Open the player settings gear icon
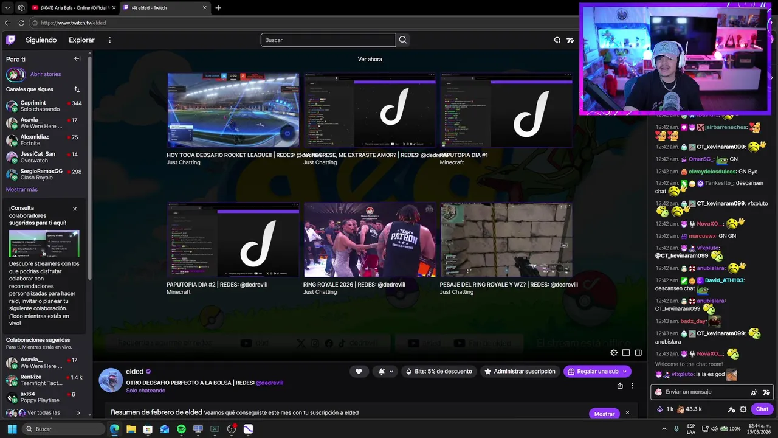 614,353
